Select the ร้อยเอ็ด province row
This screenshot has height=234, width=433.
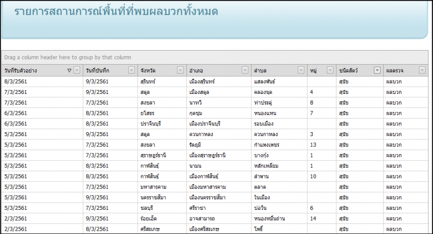pyautogui.click(x=149, y=218)
